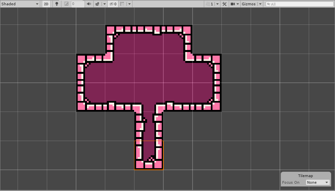Open the component editor tools icon
The height and width of the screenshot is (191, 335).
pos(224,4)
